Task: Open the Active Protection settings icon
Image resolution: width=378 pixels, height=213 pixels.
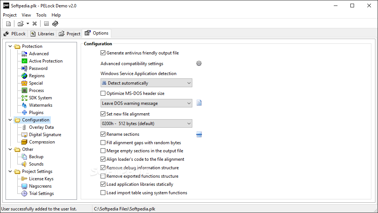Action: tap(24, 61)
